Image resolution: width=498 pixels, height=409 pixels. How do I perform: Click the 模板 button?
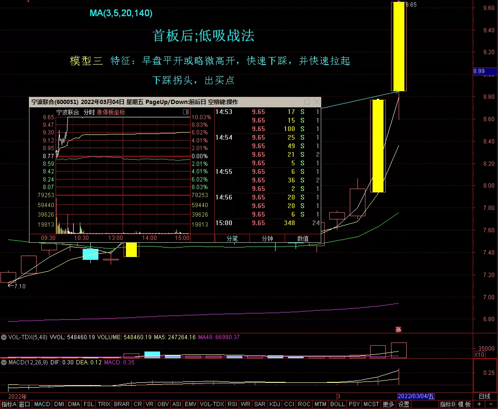click(x=464, y=404)
